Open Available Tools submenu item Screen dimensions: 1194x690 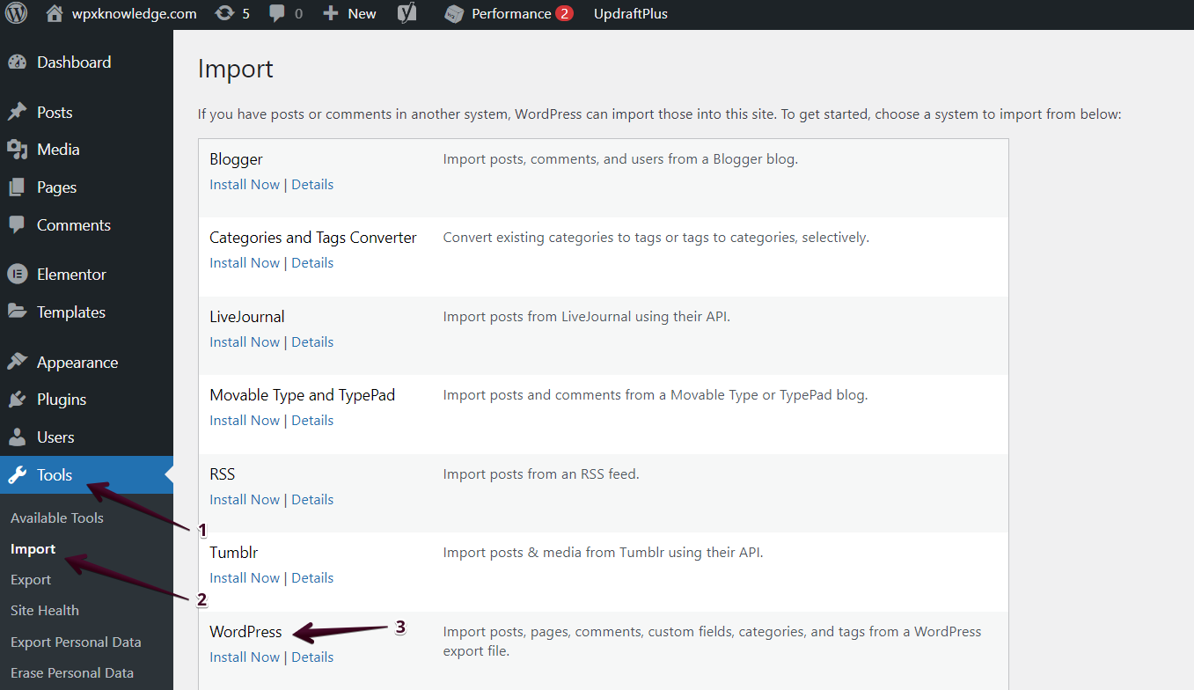[57, 518]
